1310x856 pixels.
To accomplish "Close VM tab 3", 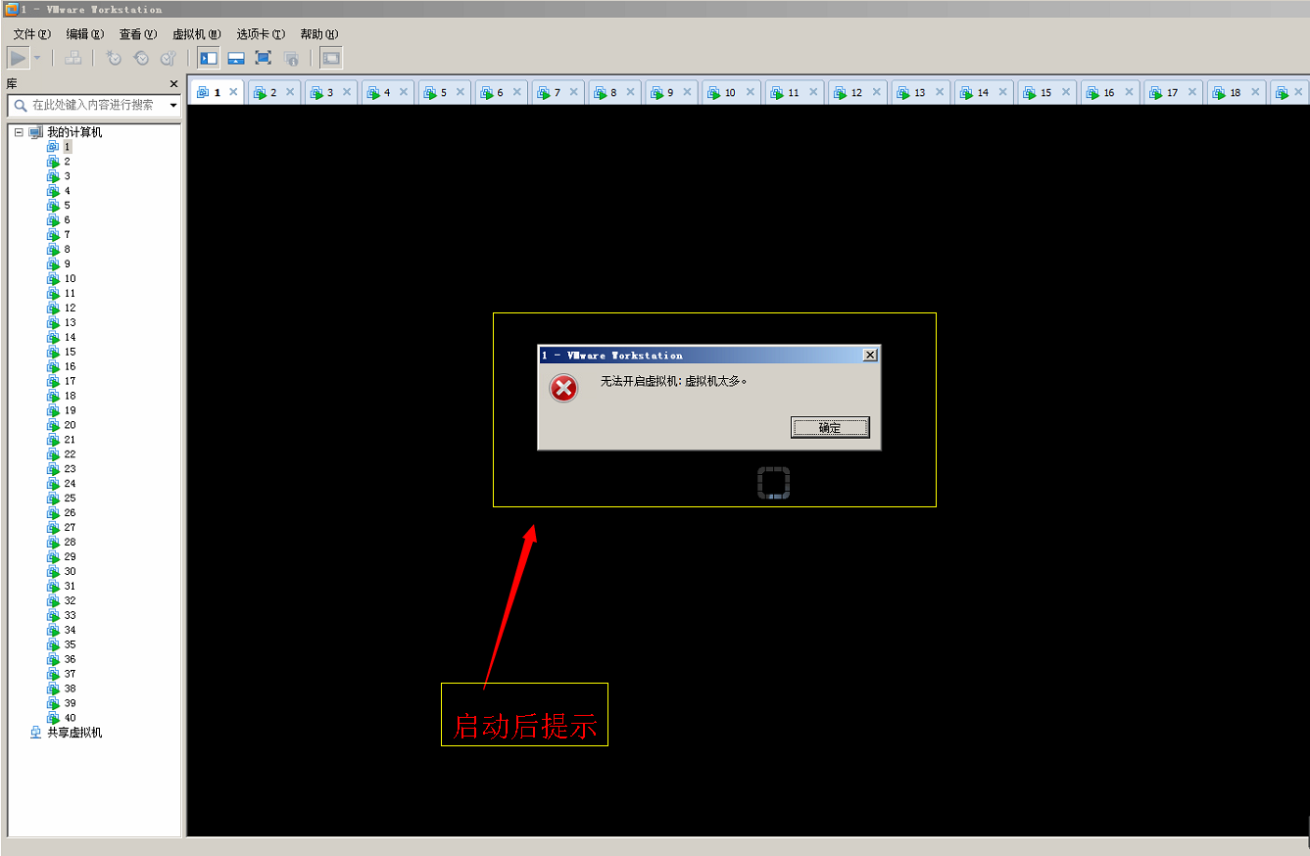I will 347,92.
